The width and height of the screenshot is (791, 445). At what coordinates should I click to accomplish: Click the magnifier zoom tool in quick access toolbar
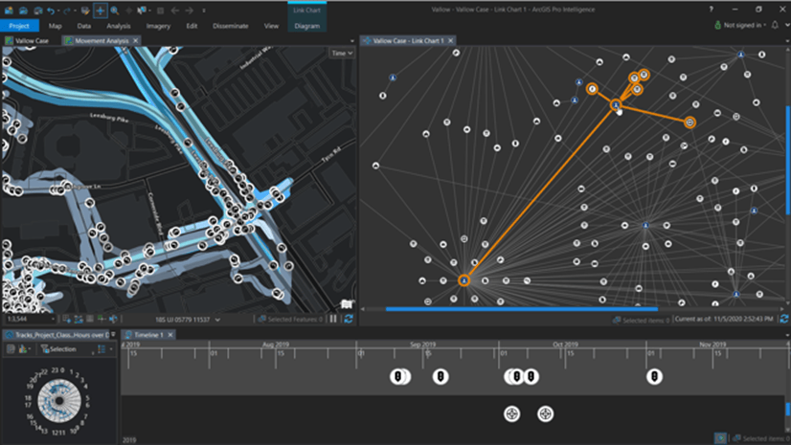115,11
